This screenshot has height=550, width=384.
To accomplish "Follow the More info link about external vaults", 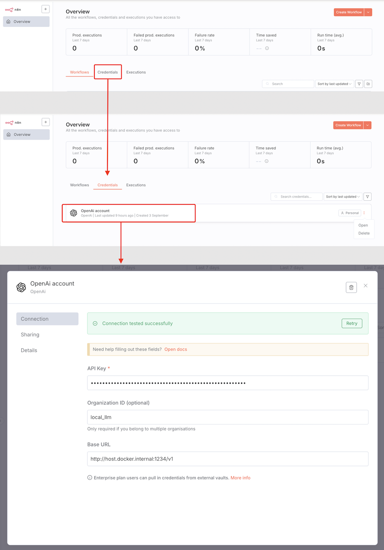I will pyautogui.click(x=241, y=478).
